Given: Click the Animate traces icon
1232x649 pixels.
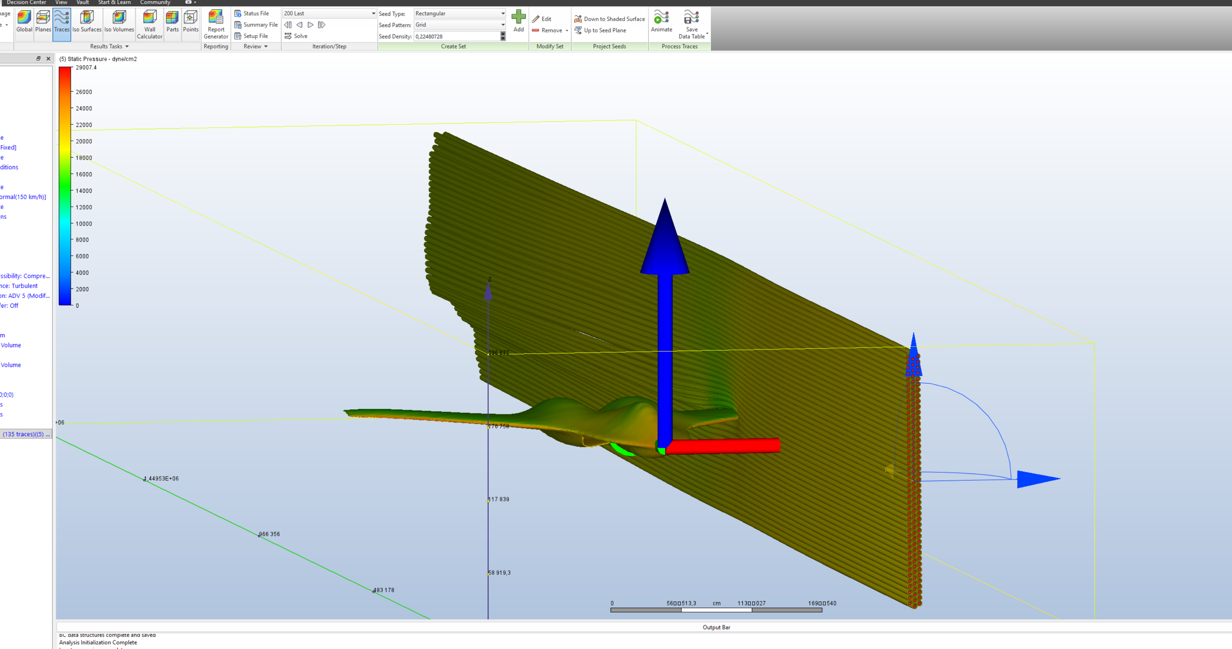Looking at the screenshot, I should (x=661, y=22).
